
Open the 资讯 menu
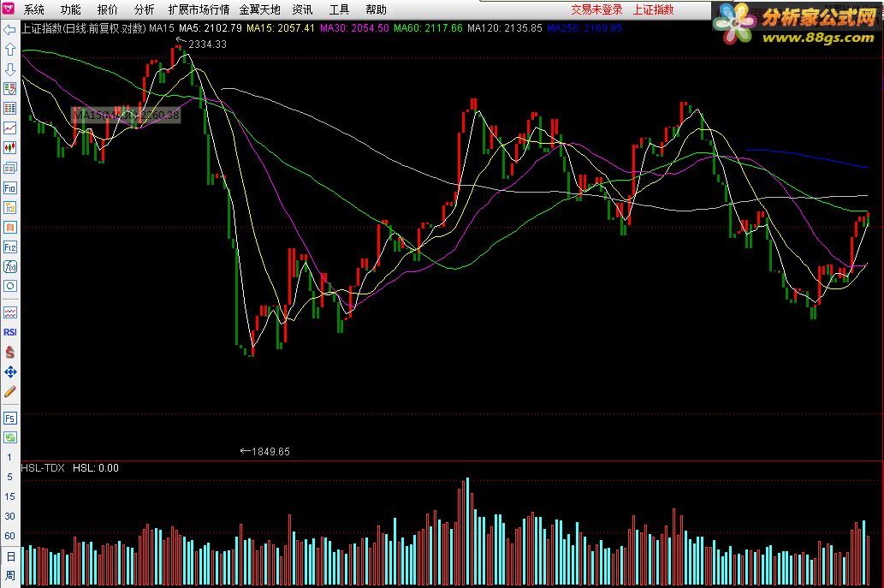point(302,9)
